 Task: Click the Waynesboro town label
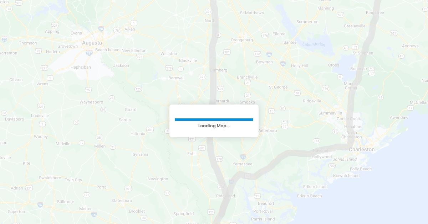91,102
